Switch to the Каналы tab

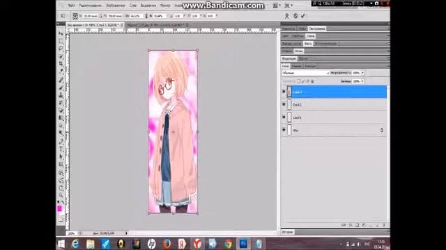click(x=296, y=66)
